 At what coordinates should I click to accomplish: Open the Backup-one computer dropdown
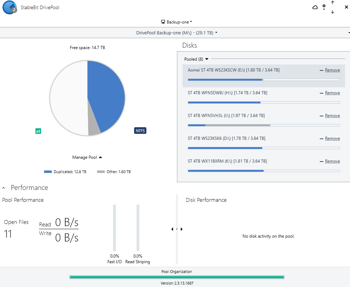click(x=177, y=22)
